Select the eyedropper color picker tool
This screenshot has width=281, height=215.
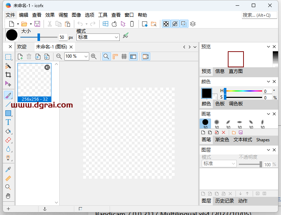coord(8,169)
